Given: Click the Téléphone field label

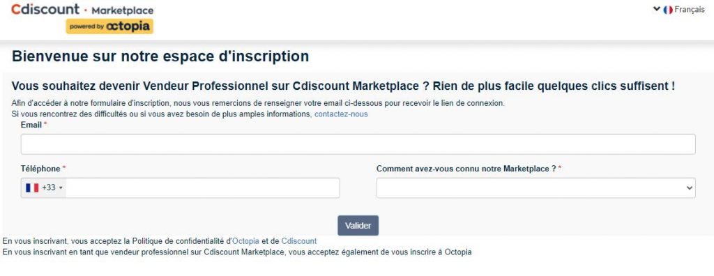Looking at the screenshot, I should (x=40, y=169).
